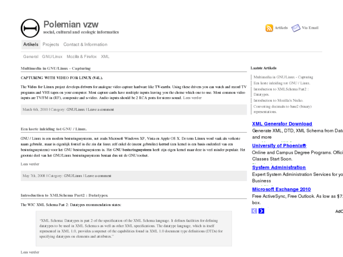Open the Microsoft Exchange 2010 ad
The height and width of the screenshot is (257, 343).
coord(281,190)
